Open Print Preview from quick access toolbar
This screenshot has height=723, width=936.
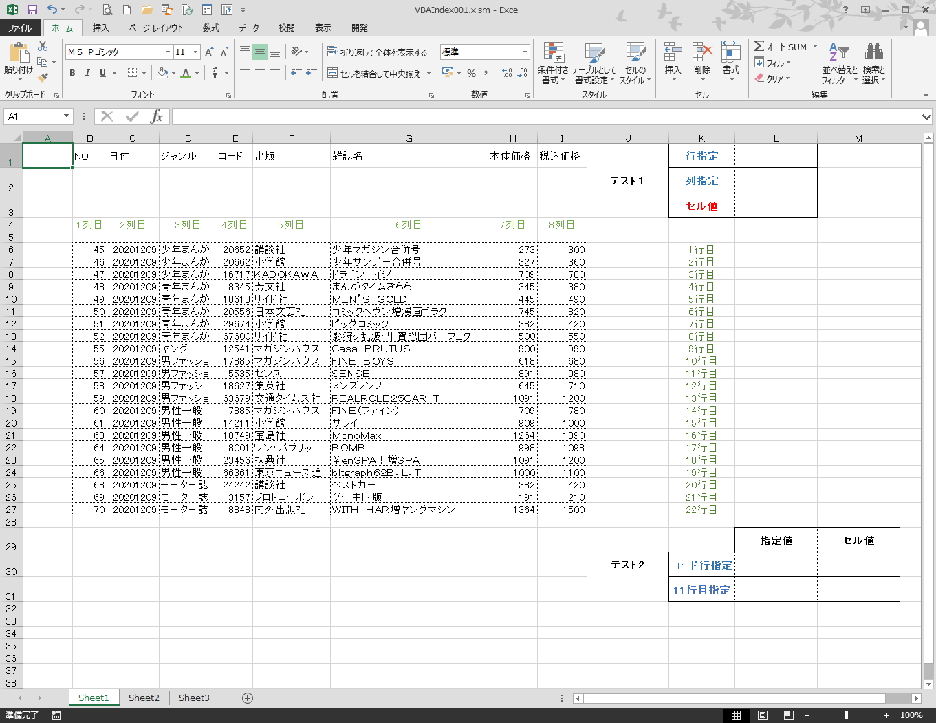[107, 10]
